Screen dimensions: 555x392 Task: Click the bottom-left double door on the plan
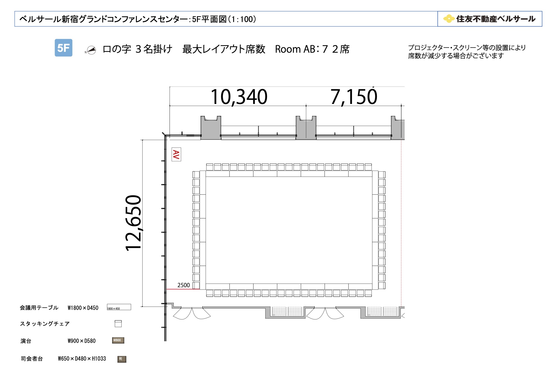click(192, 313)
